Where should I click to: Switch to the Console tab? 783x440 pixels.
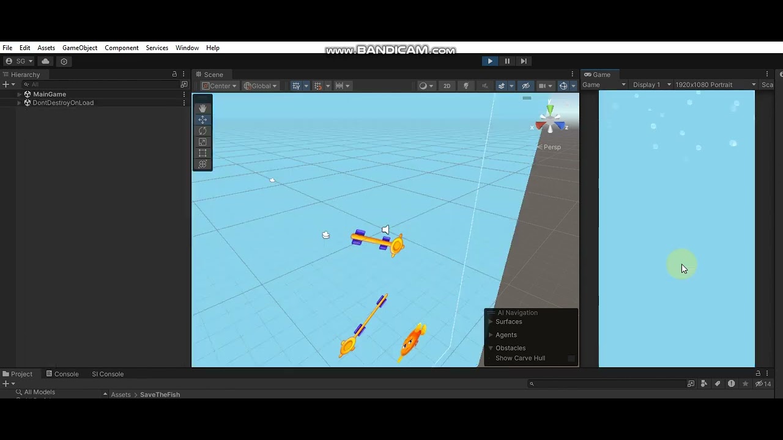pos(62,374)
